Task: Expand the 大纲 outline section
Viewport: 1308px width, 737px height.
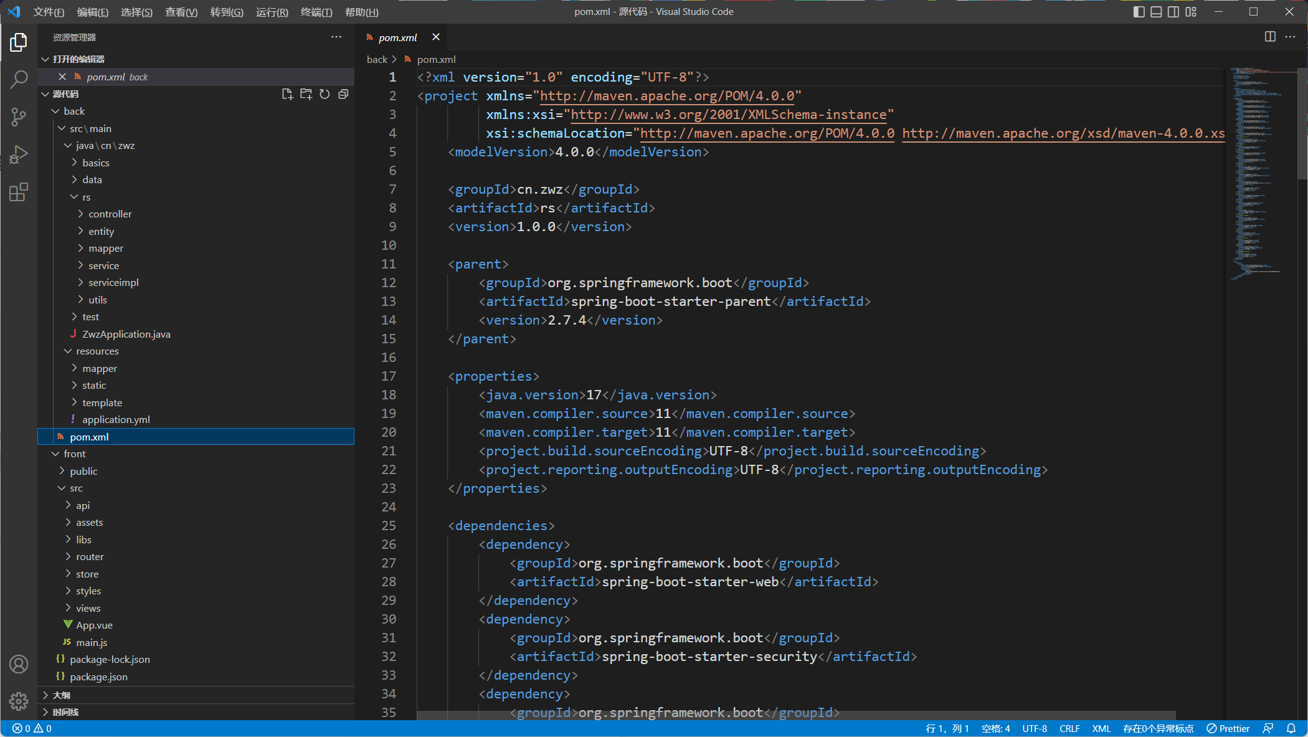Action: pos(61,695)
